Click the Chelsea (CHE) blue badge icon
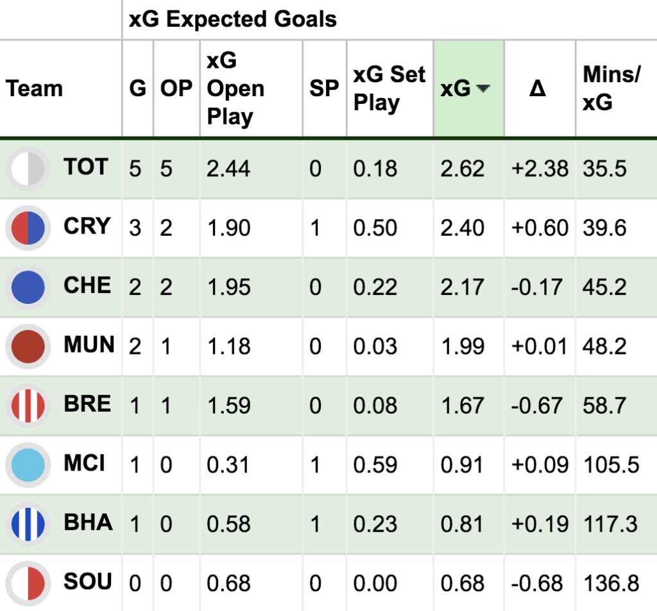 pyautogui.click(x=28, y=287)
